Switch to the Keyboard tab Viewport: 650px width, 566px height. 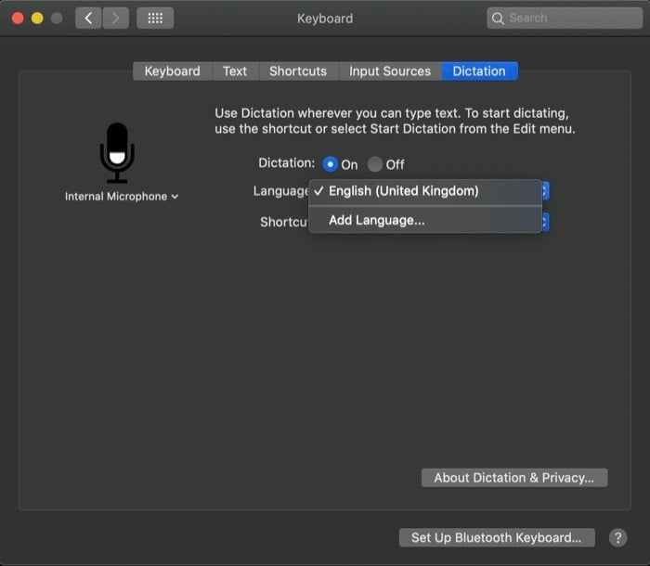[173, 71]
